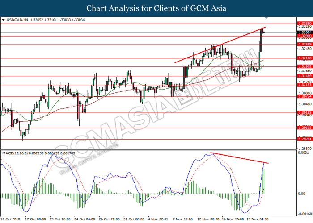Click the 19 Nov 04:00 time label
Screen dimensions: 313x223
(x=258, y=219)
